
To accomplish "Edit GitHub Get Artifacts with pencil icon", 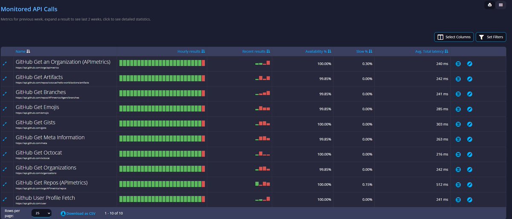I will pyautogui.click(x=470, y=79).
